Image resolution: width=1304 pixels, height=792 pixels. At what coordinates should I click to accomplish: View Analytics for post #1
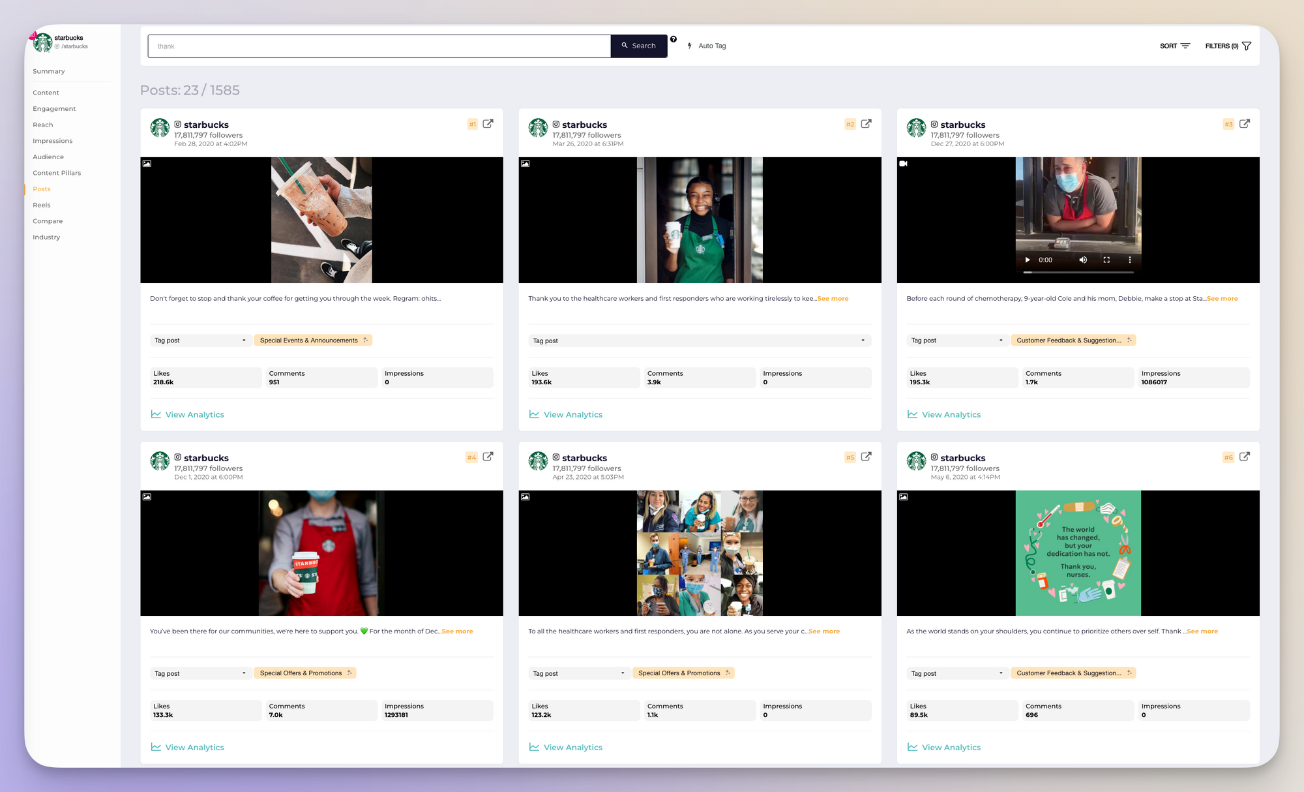coord(188,414)
